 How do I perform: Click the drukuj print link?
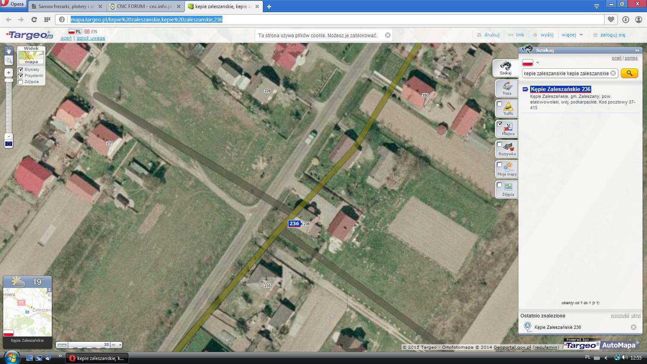tap(488, 35)
